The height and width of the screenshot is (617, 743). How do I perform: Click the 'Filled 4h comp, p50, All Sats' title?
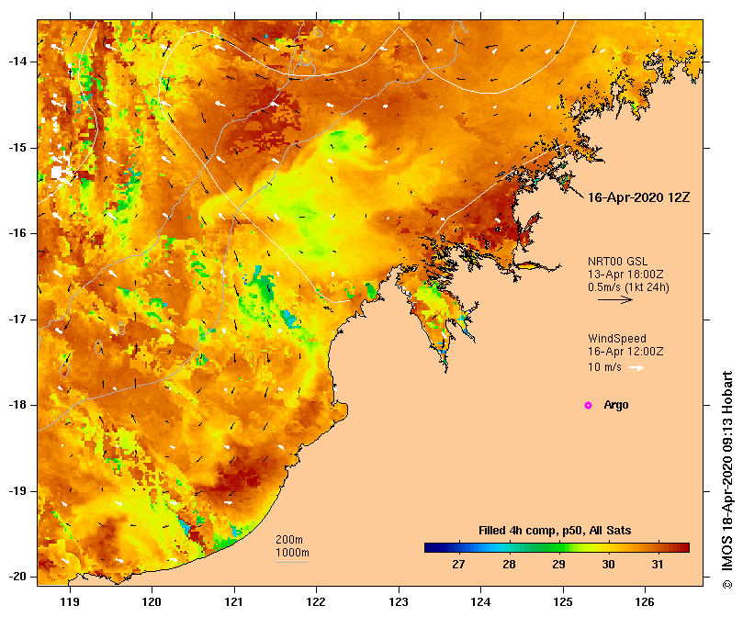click(555, 531)
